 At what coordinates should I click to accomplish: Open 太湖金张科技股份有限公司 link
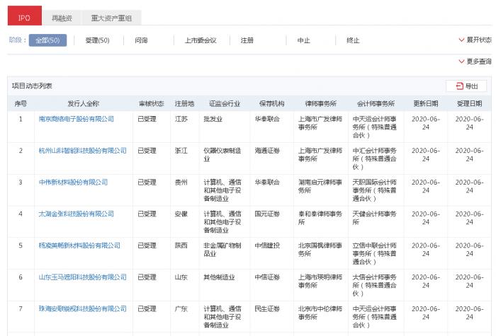pyautogui.click(x=76, y=214)
